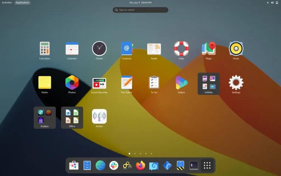The height and width of the screenshot is (176, 281).
Task: Open the blue swirl chat app in dock
Action: point(154,166)
